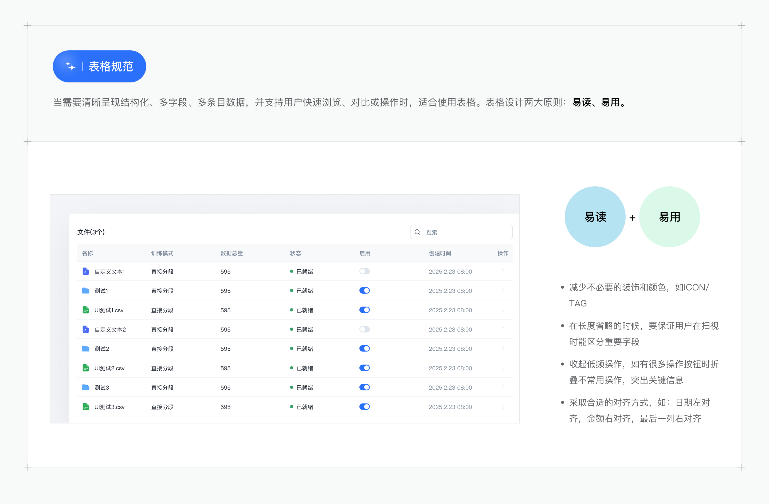Viewport: 769px width, 504px height.
Task: Click 直接分段 in UI测试1.csv row
Action: tap(162, 310)
